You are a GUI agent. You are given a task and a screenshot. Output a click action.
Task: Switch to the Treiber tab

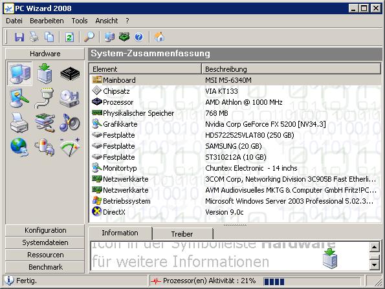(x=182, y=234)
